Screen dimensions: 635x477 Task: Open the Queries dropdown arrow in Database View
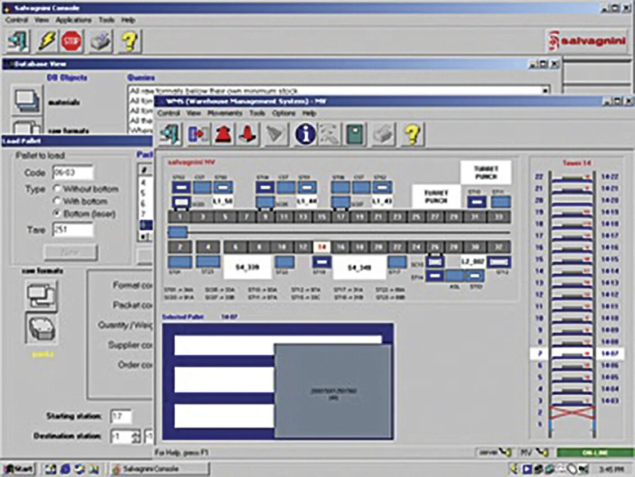[545, 90]
